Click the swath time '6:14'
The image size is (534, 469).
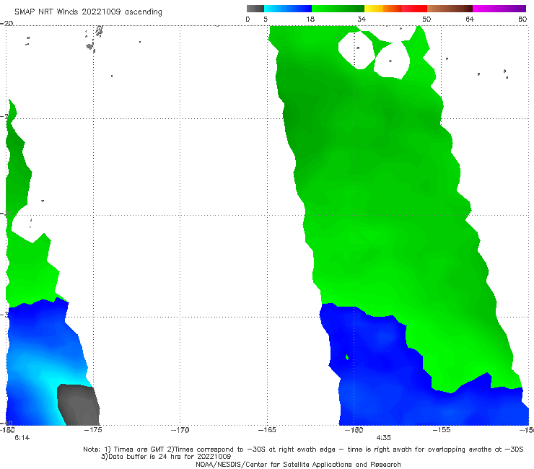(x=22, y=438)
